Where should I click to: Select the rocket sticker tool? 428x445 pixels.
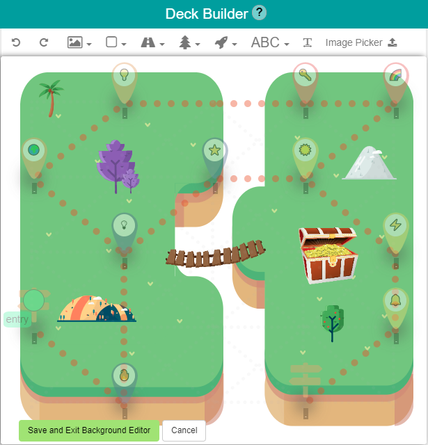tap(221, 42)
